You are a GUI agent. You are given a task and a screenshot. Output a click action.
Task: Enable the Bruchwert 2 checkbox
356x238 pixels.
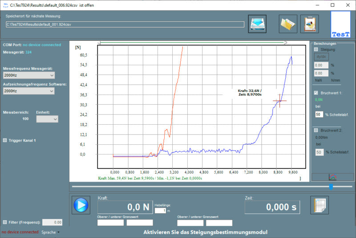coord(316,131)
